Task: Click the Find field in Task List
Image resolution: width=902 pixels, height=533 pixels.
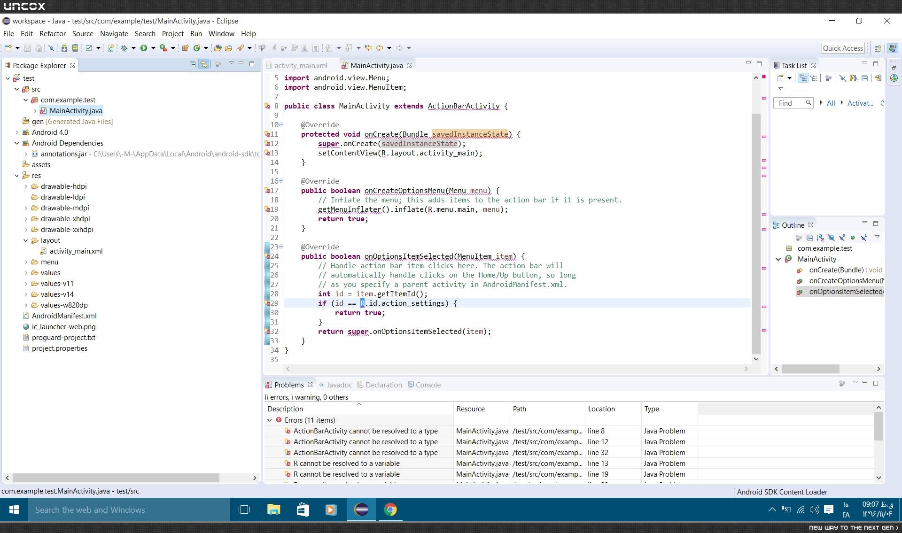Action: point(793,103)
